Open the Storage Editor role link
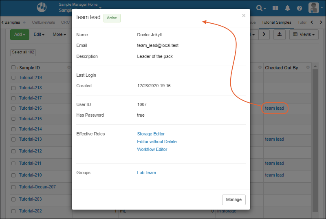This screenshot has width=326, height=219. tap(151, 134)
